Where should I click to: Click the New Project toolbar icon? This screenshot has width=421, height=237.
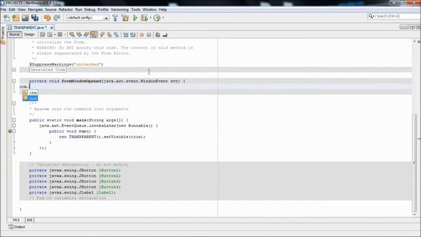tap(16, 18)
